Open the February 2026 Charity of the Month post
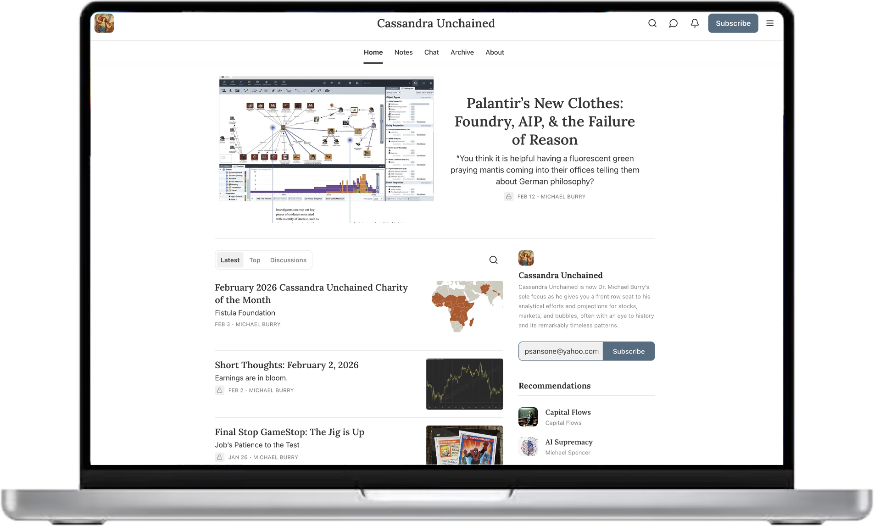Viewport: 874px width, 526px height. (311, 293)
